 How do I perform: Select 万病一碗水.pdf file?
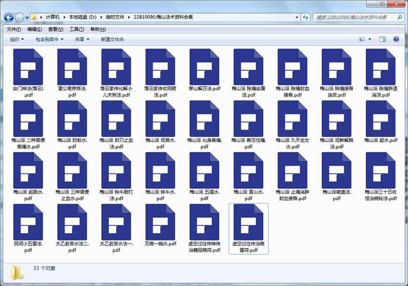pyautogui.click(x=160, y=225)
